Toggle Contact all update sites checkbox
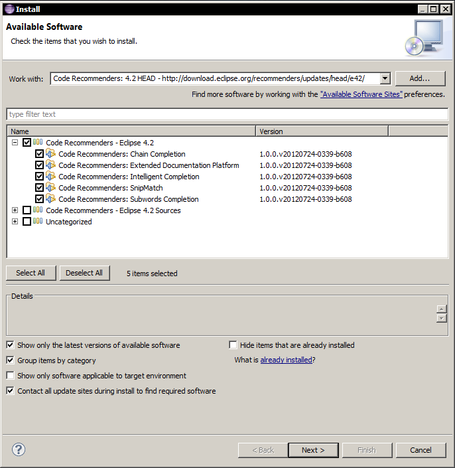The width and height of the screenshot is (455, 468). (x=11, y=391)
